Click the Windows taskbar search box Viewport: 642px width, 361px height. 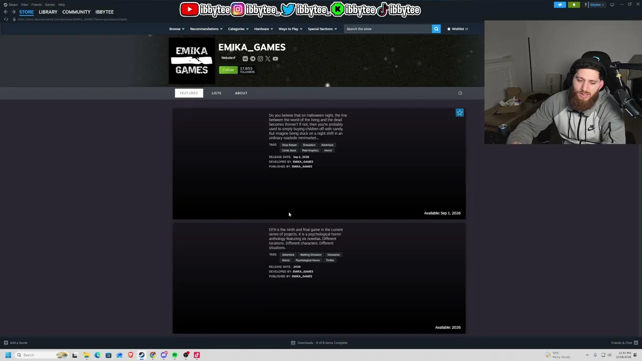tap(42, 355)
